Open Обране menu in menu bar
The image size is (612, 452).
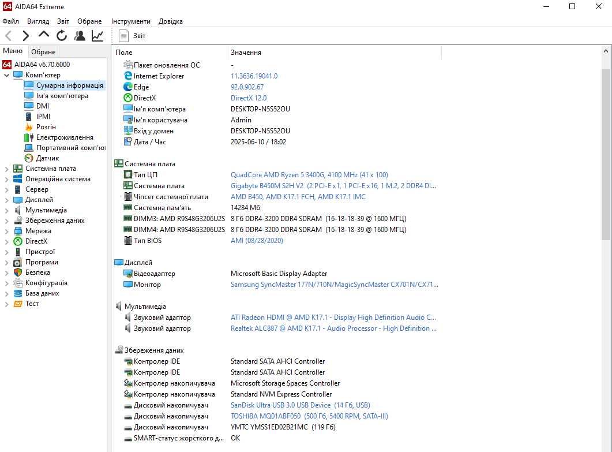[89, 21]
